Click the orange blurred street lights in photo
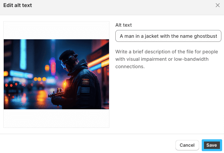This screenshot has width=224, height=153. tap(39, 79)
